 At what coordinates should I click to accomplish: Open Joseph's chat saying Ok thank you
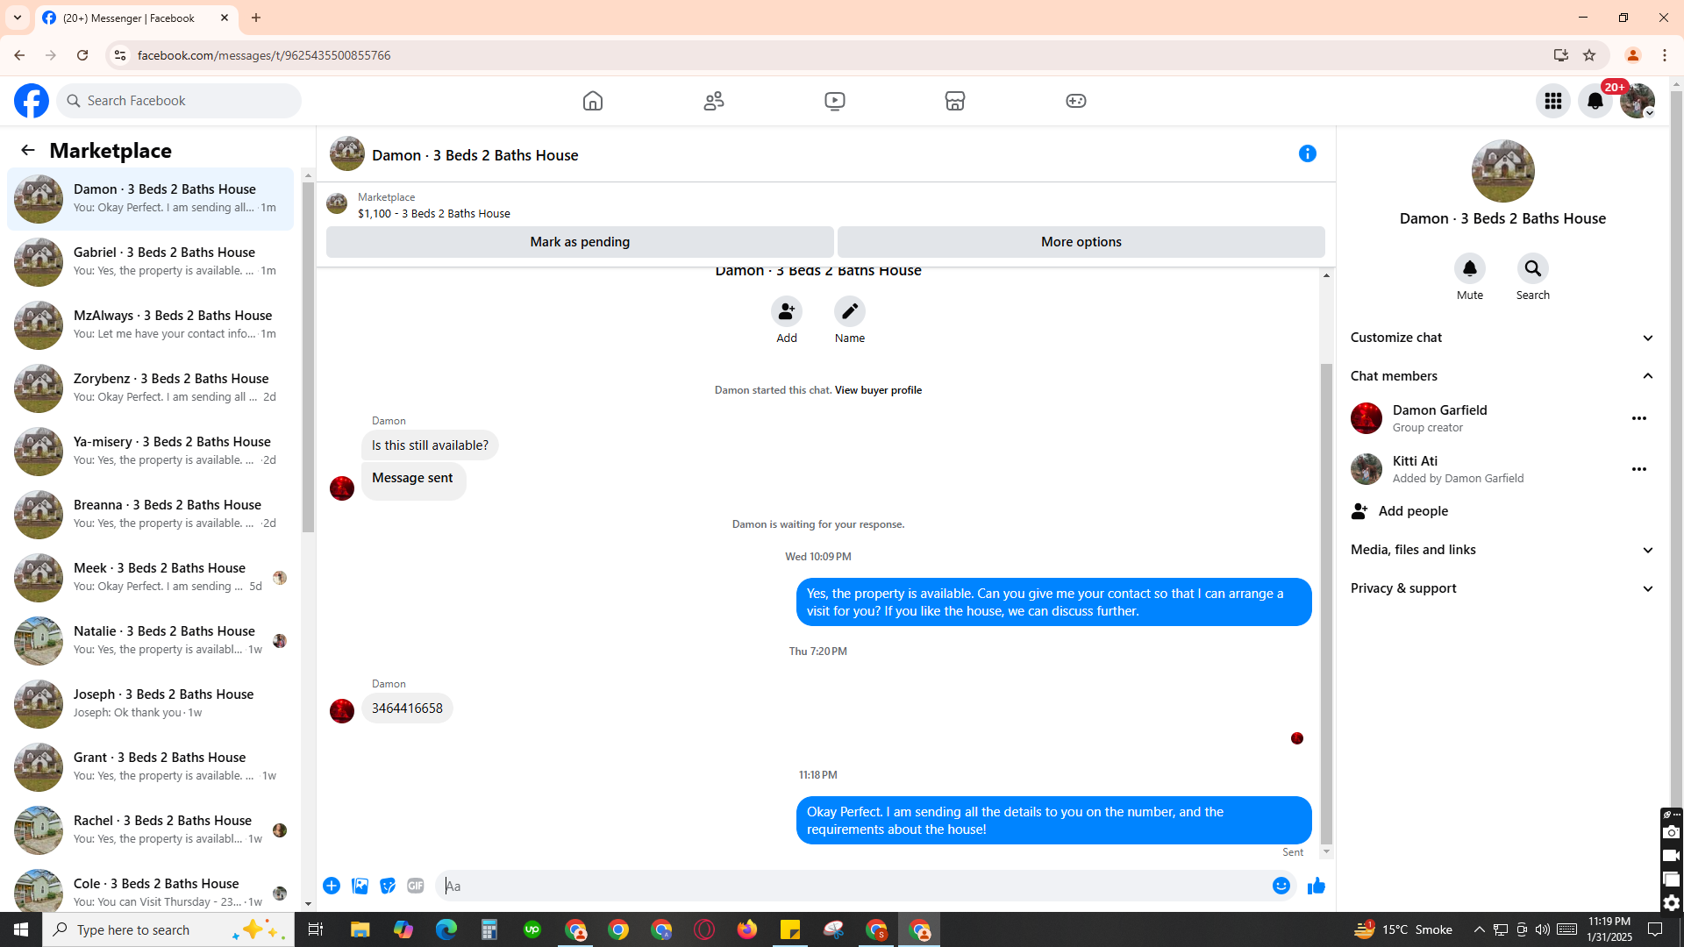coord(151,704)
